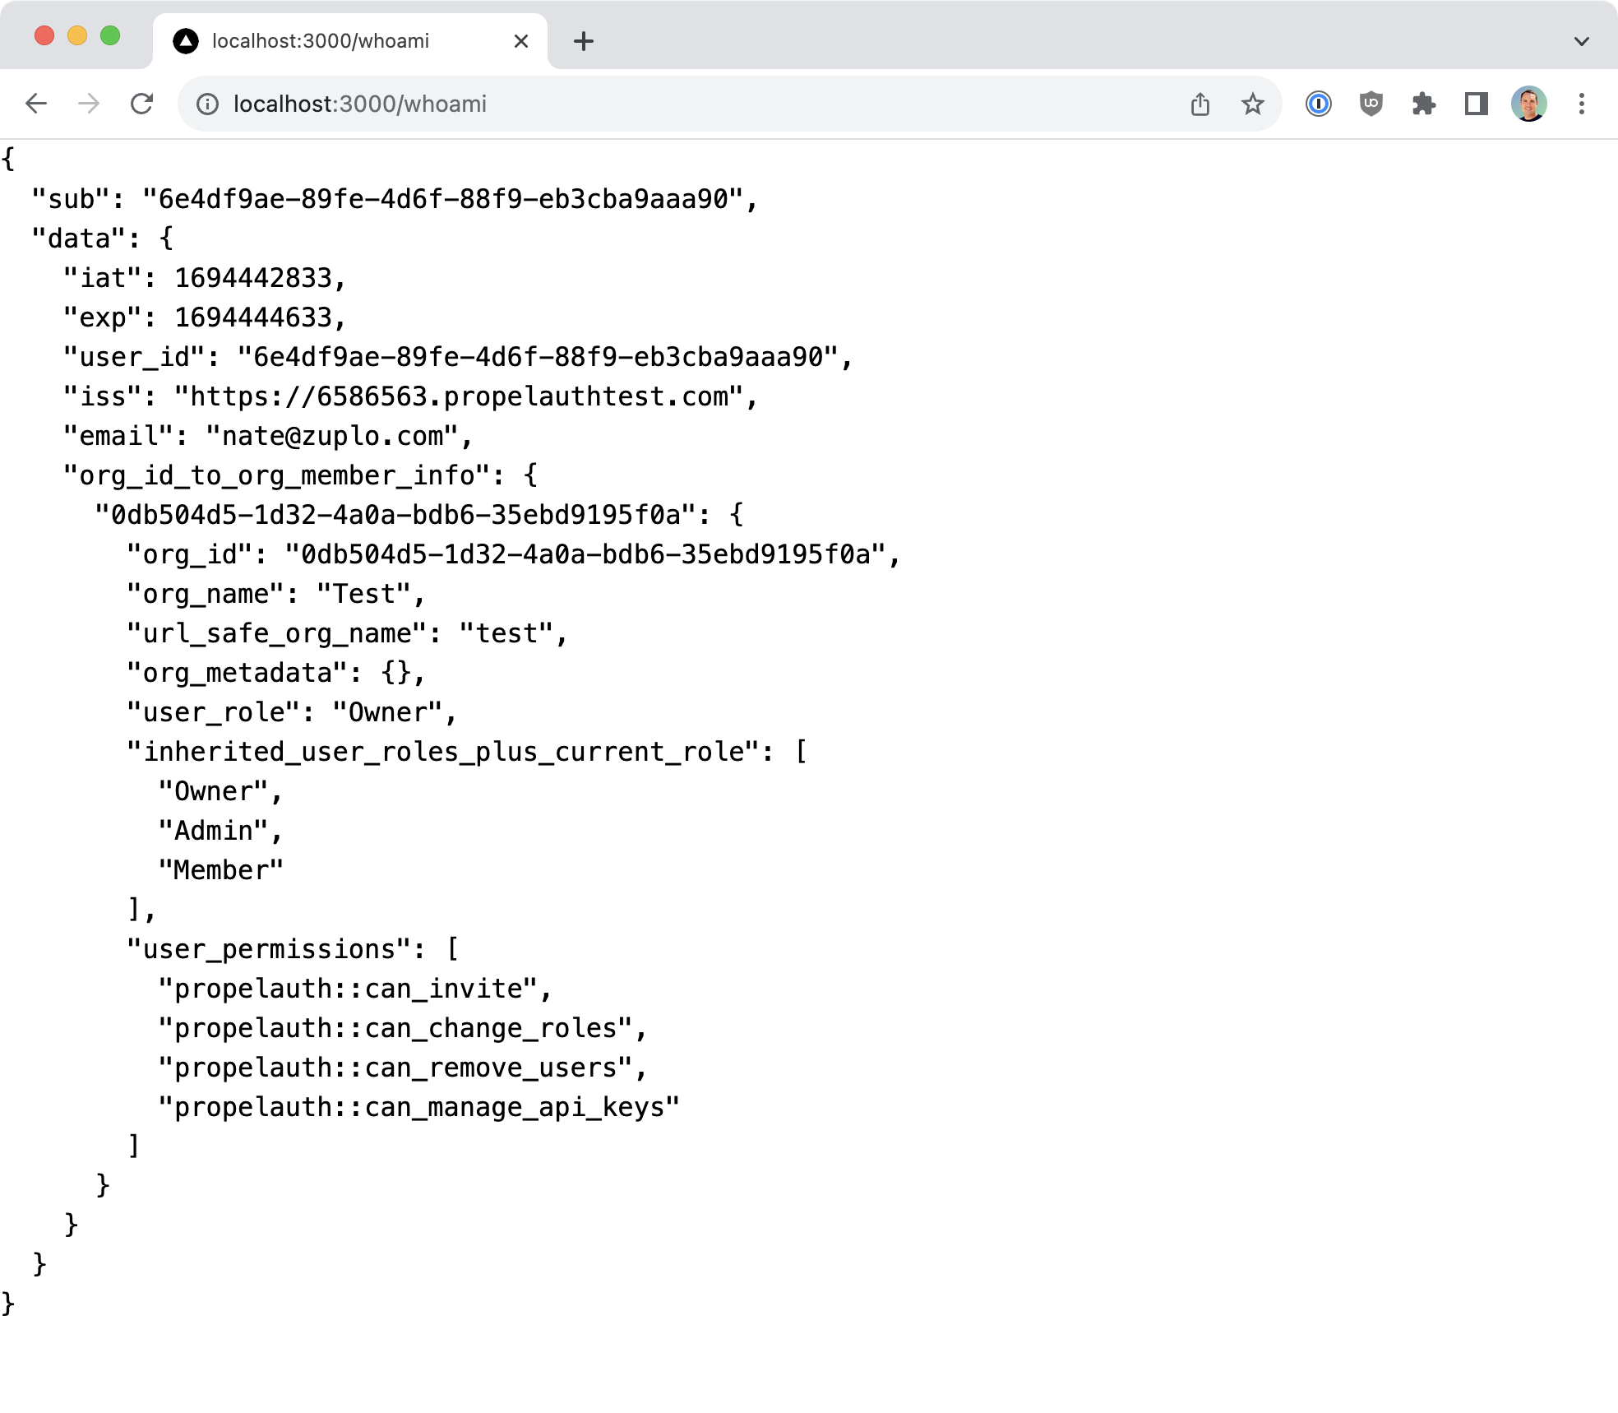1618x1413 pixels.
Task: Open the Chrome three-dot menu
Action: click(x=1582, y=104)
